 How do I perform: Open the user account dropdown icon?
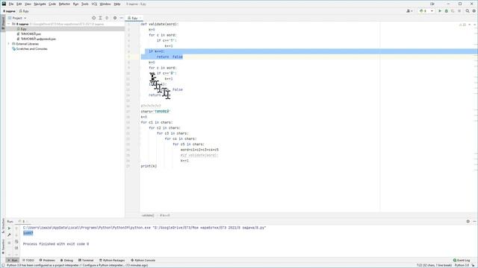click(409, 11)
